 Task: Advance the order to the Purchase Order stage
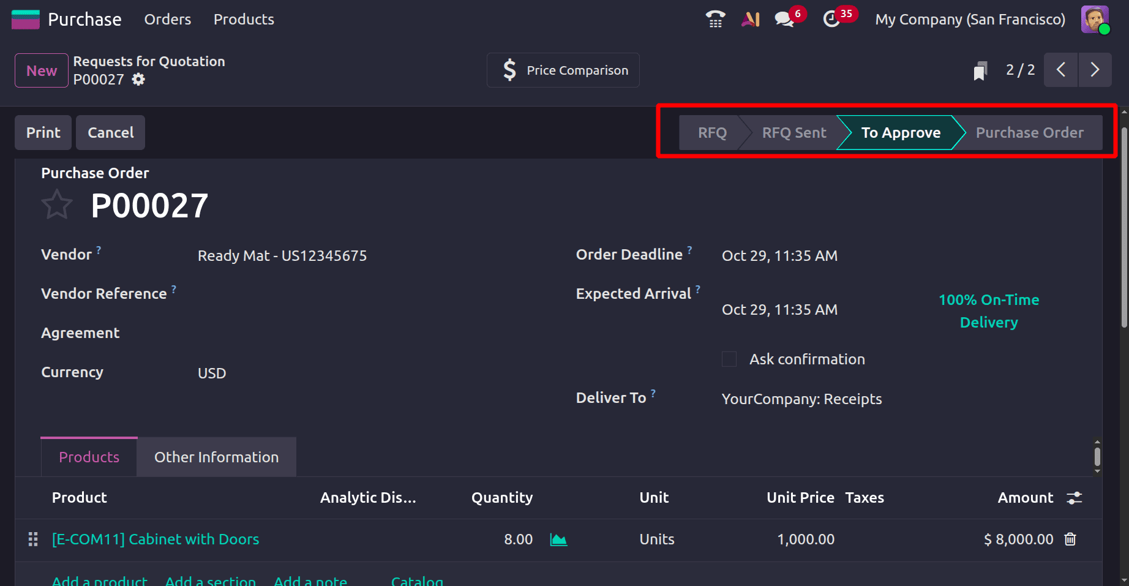pos(1030,132)
